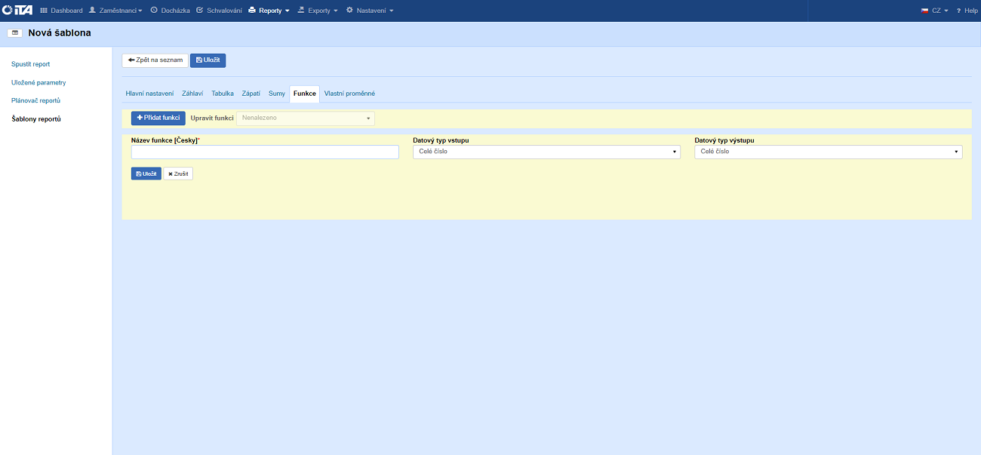Open Schvalování page

219,11
